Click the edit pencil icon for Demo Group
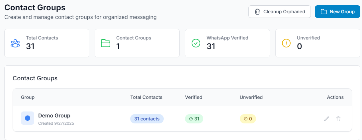 pyautogui.click(x=326, y=119)
